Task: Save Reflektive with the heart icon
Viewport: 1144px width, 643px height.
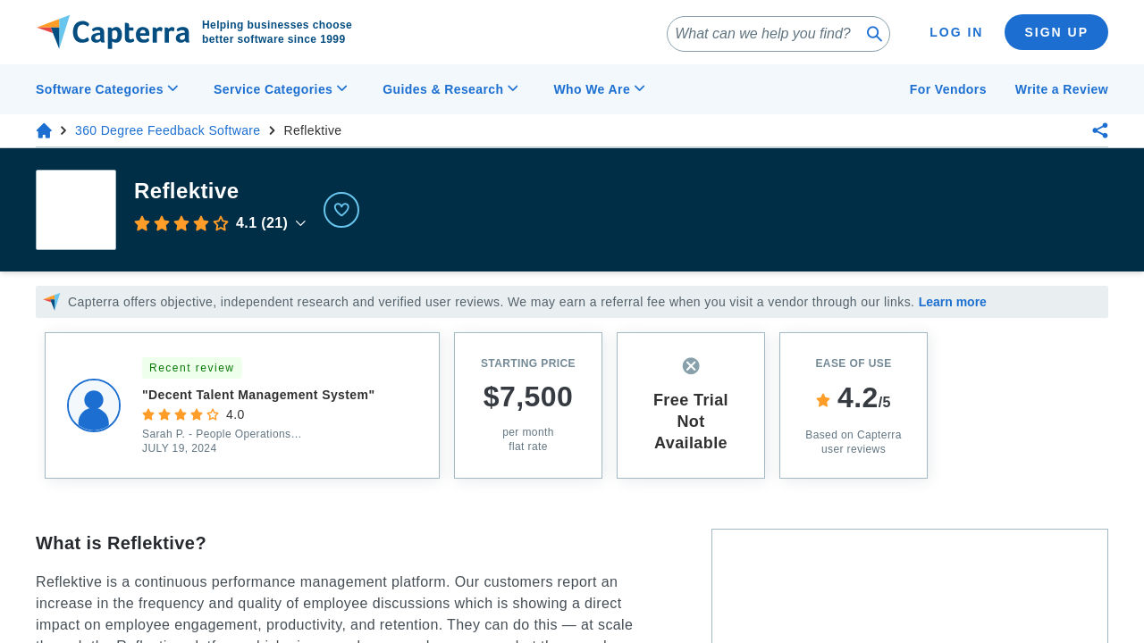Action: click(x=341, y=210)
